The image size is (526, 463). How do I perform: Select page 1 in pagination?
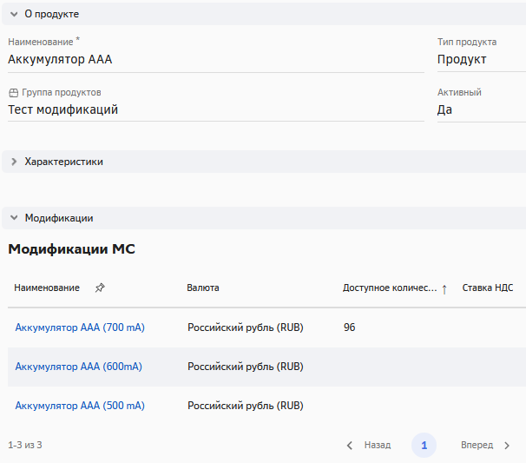click(424, 445)
